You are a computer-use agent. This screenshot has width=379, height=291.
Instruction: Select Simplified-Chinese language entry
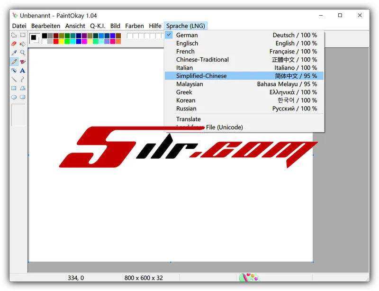(x=244, y=76)
